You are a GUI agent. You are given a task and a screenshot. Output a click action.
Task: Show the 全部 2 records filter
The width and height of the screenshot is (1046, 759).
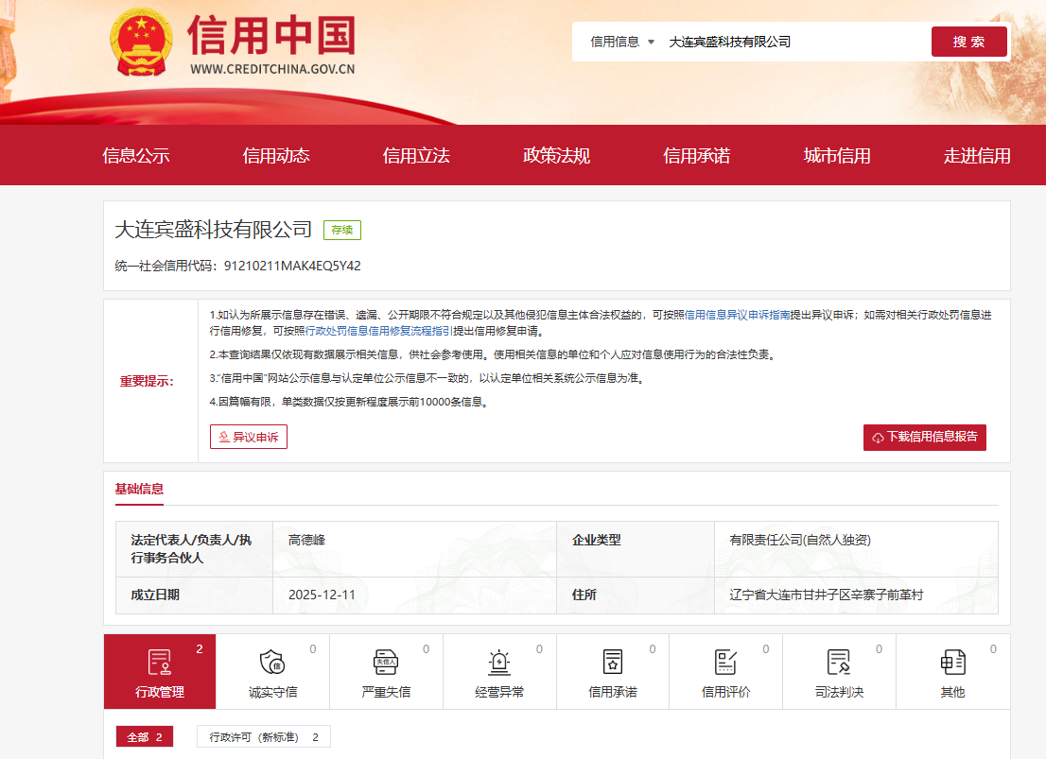pos(145,737)
